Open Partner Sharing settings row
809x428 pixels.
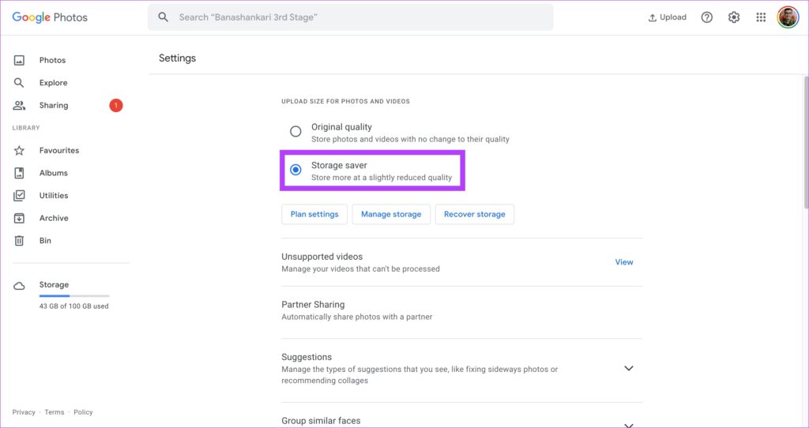pos(461,310)
